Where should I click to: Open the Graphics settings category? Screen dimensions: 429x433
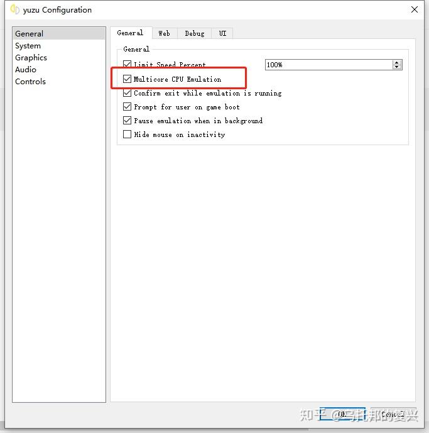tap(59, 58)
